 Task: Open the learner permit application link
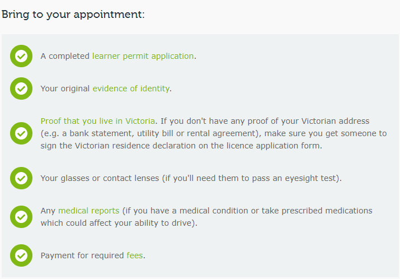143,56
